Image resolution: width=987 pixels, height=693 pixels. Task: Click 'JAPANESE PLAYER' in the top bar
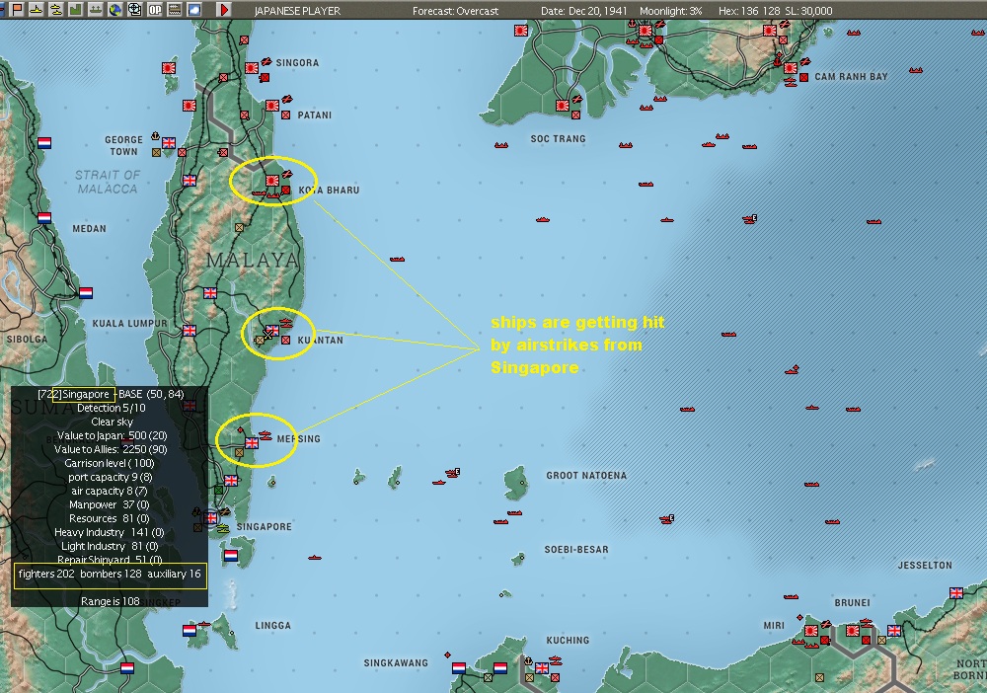click(x=297, y=11)
